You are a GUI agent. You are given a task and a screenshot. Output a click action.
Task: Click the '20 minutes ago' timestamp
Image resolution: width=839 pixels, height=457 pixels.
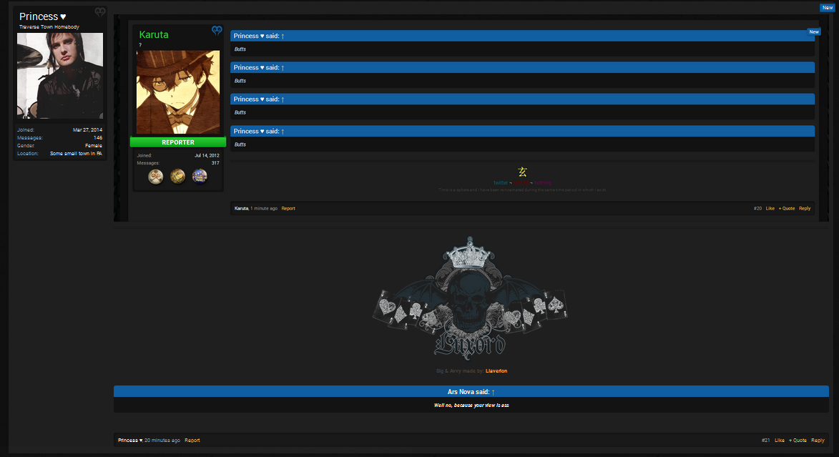point(162,441)
